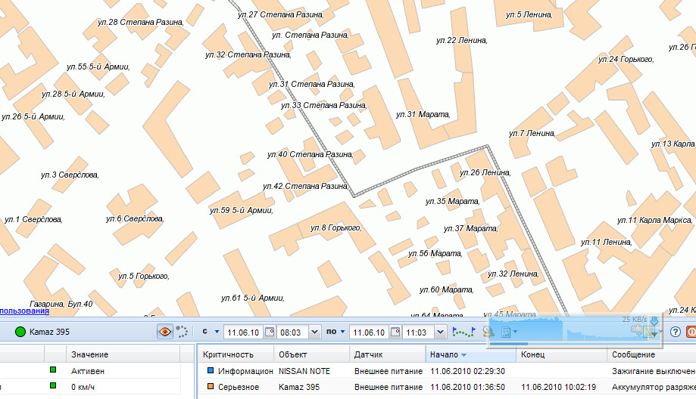Click the dotted loading circle icon

182,331
